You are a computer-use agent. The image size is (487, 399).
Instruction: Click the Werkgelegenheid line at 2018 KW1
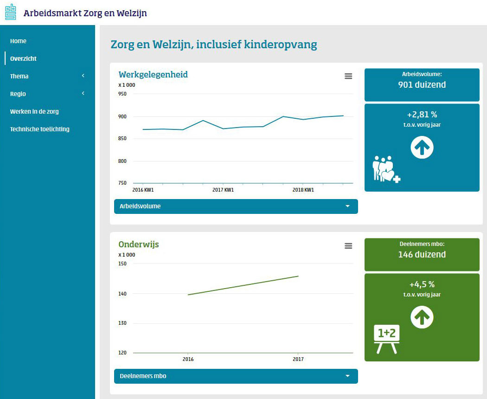tap(303, 119)
